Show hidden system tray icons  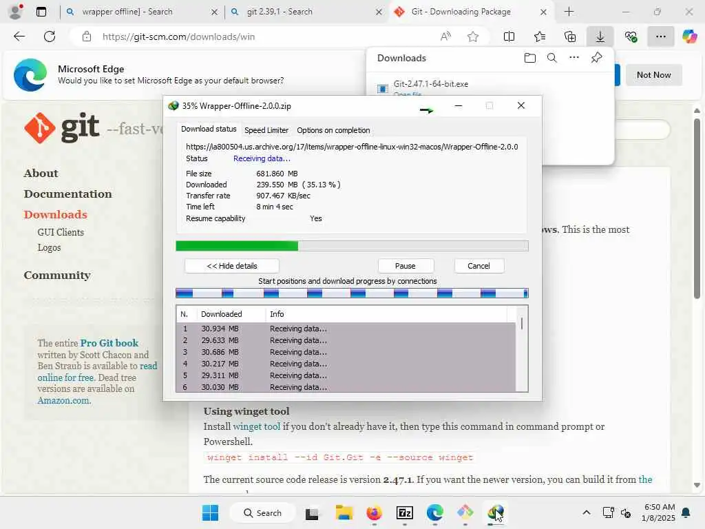click(587, 512)
